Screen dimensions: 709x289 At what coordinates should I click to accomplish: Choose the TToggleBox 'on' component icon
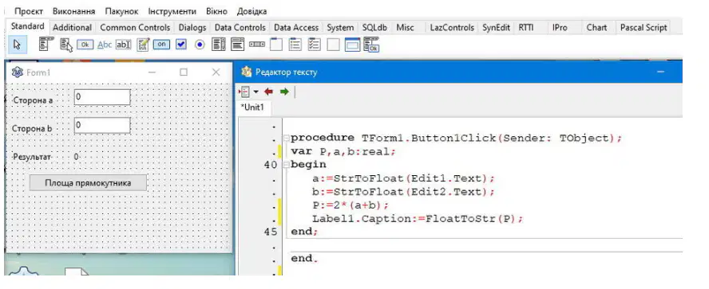tap(161, 45)
